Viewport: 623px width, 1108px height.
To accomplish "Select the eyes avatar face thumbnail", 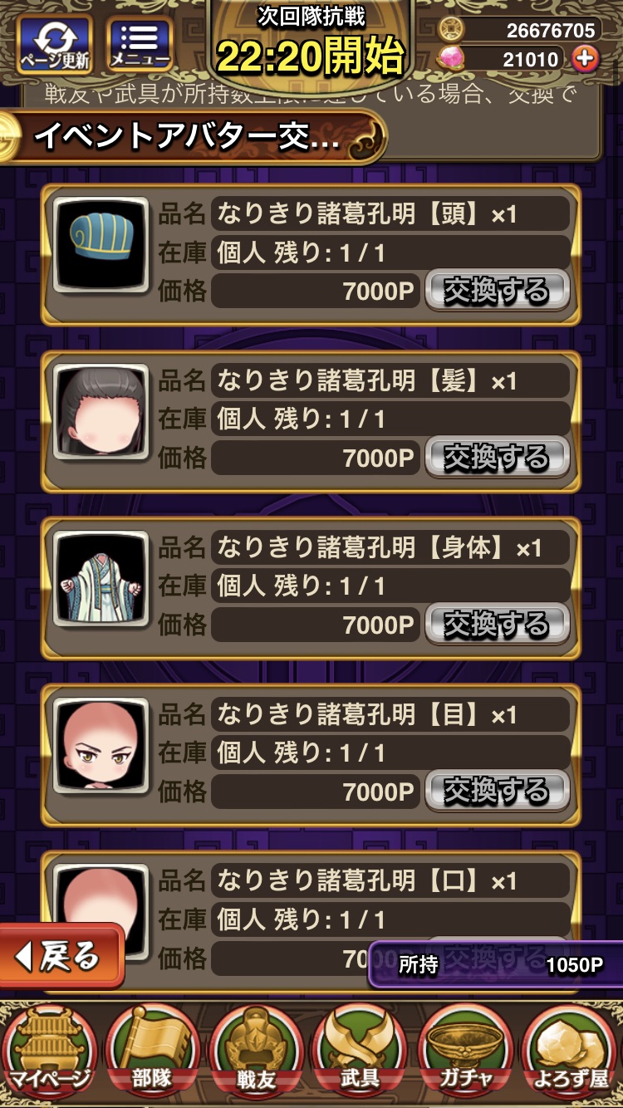I will [101, 745].
